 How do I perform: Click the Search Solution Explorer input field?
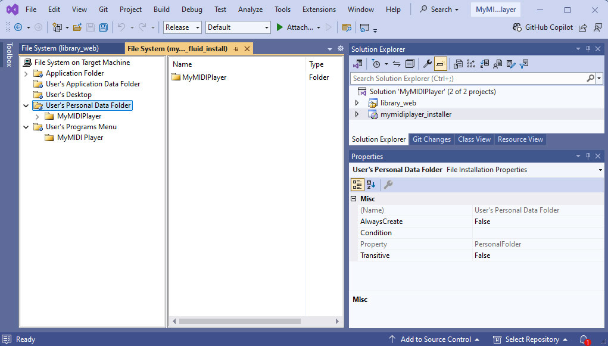click(469, 79)
